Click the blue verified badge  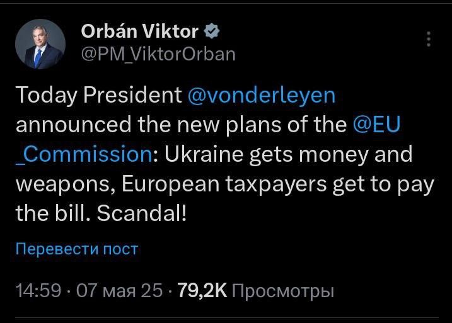pyautogui.click(x=212, y=31)
